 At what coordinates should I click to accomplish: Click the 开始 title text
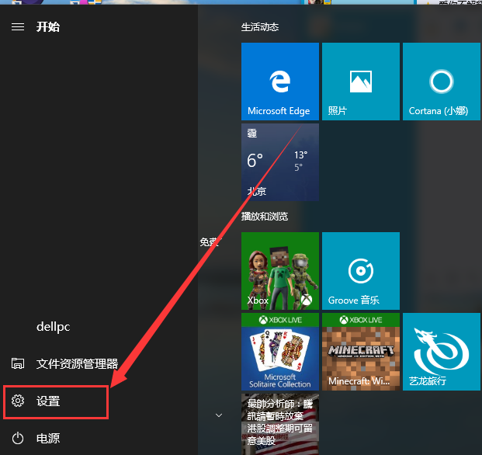point(48,26)
